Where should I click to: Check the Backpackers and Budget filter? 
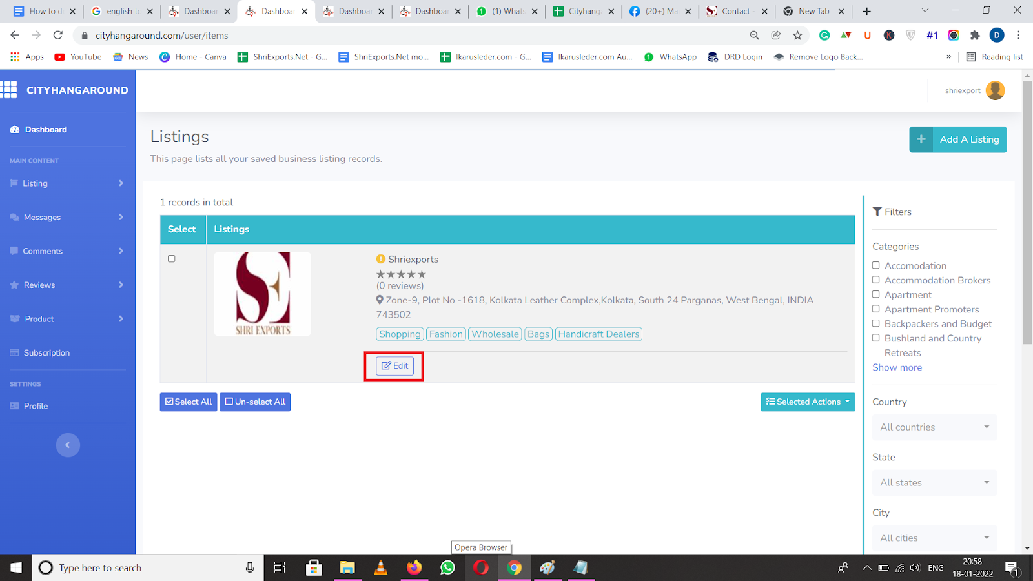tap(876, 323)
